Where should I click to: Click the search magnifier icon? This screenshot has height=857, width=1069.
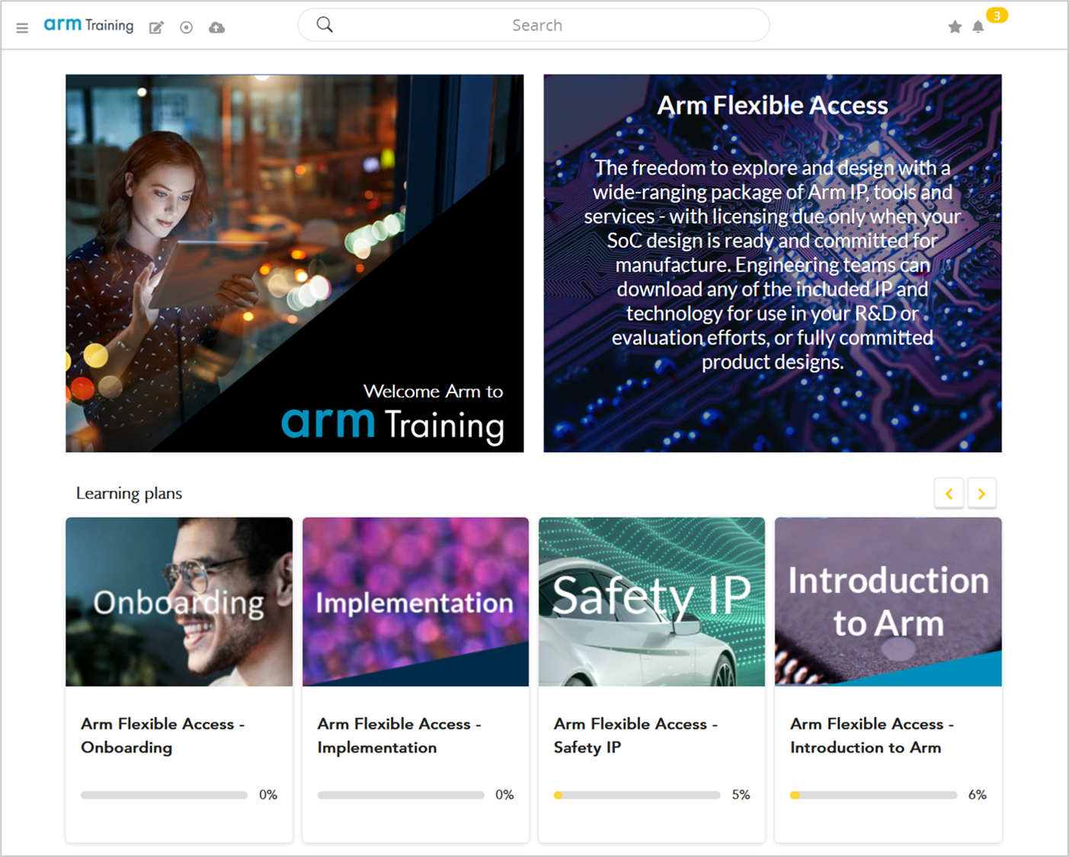[x=325, y=25]
